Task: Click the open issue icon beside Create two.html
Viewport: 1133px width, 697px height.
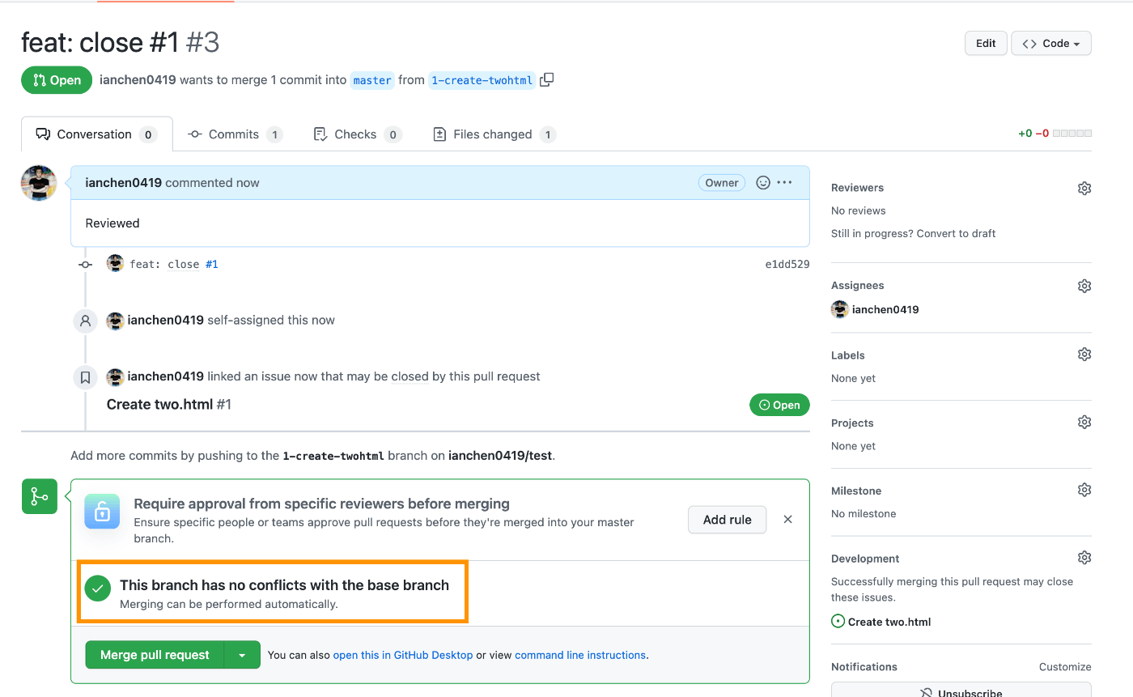Action: coord(838,622)
